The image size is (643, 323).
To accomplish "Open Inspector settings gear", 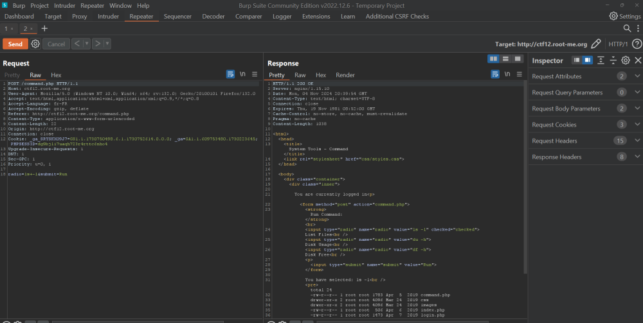I will click(625, 60).
